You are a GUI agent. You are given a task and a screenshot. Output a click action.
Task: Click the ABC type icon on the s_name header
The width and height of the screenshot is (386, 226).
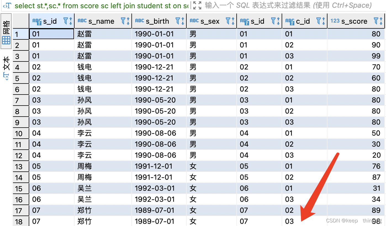coord(82,21)
